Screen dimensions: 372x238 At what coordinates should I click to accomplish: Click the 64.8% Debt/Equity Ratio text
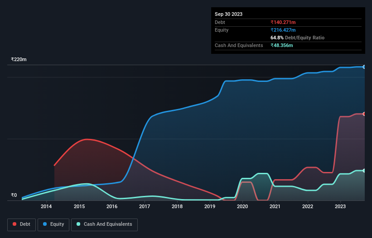(x=297, y=38)
